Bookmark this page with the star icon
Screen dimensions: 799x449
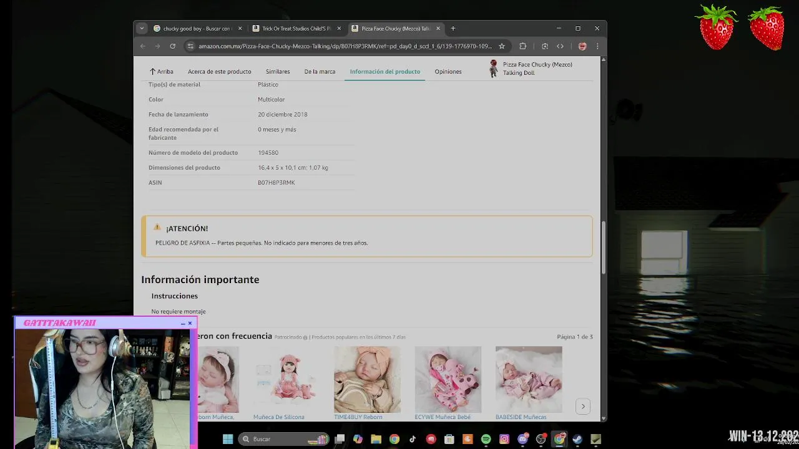pos(502,46)
